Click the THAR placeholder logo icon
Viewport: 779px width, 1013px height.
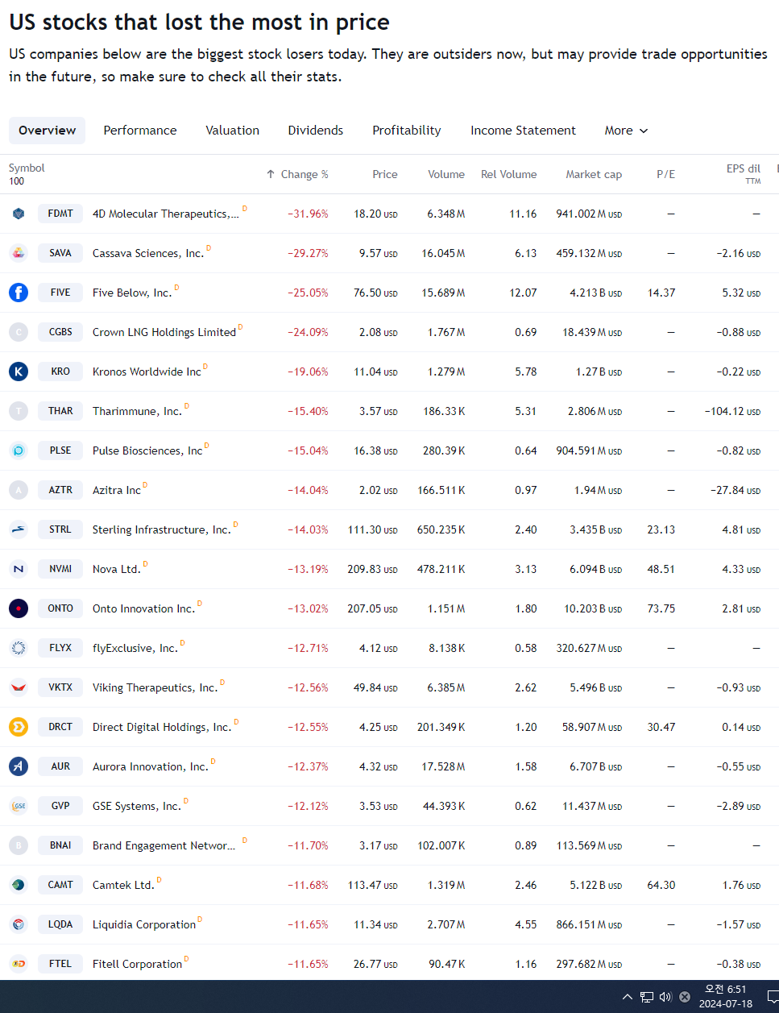[19, 411]
